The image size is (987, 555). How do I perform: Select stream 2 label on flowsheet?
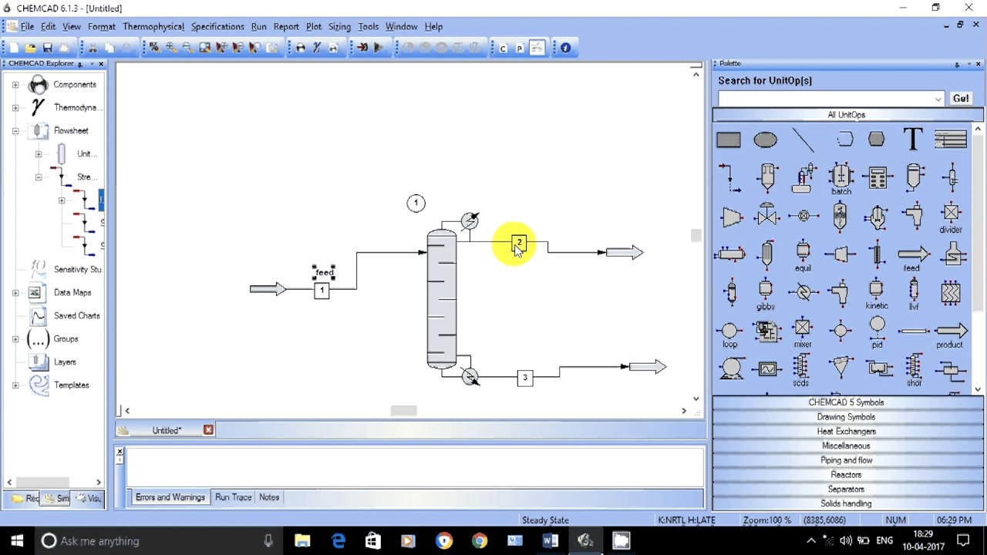[519, 244]
